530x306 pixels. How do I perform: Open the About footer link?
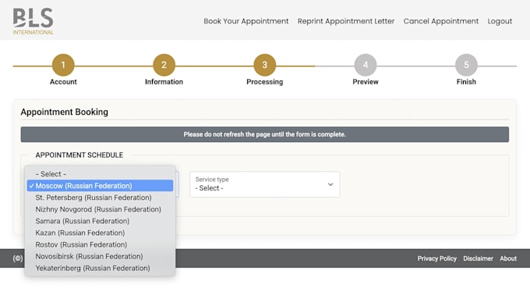[x=508, y=258]
